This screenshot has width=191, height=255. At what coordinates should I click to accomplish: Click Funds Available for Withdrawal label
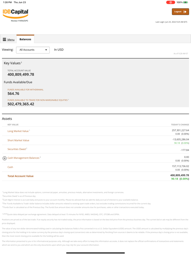26,90
